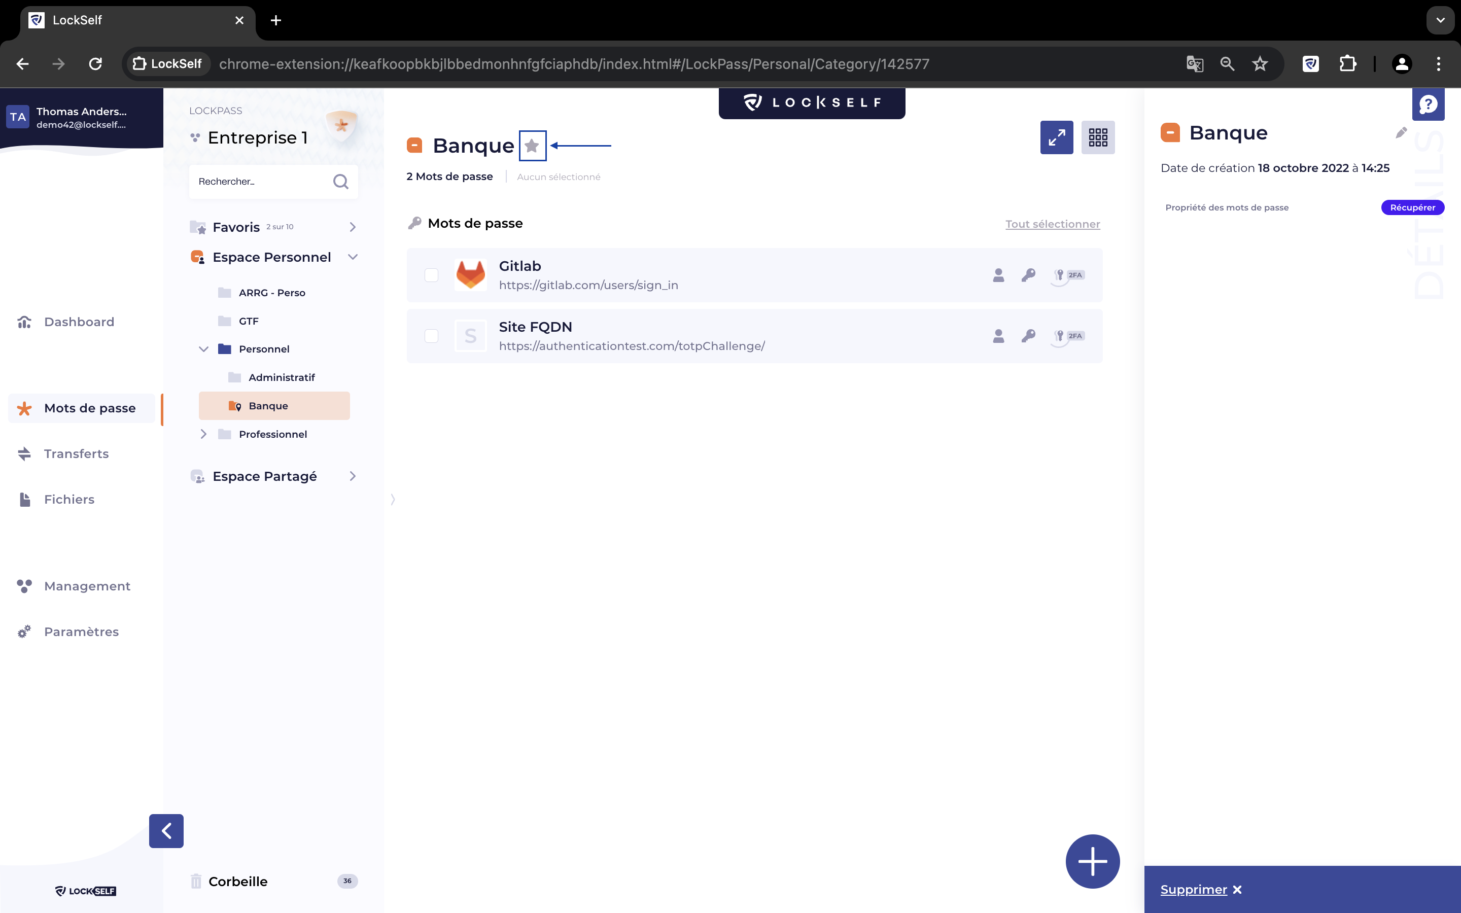Collapse the sidebar with the blue arrow button
Viewport: 1461px width, 913px height.
click(x=166, y=831)
